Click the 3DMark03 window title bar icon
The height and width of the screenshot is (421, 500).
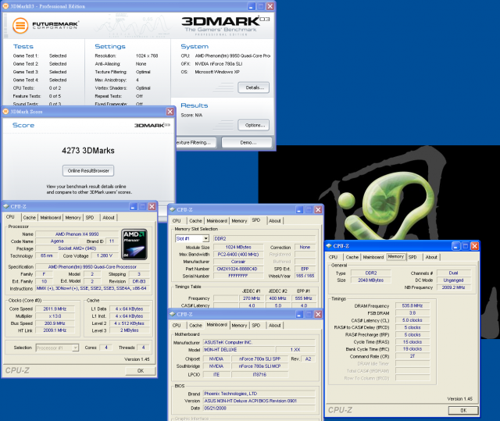coord(5,6)
